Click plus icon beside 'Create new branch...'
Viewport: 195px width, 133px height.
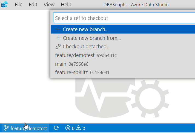(58, 29)
